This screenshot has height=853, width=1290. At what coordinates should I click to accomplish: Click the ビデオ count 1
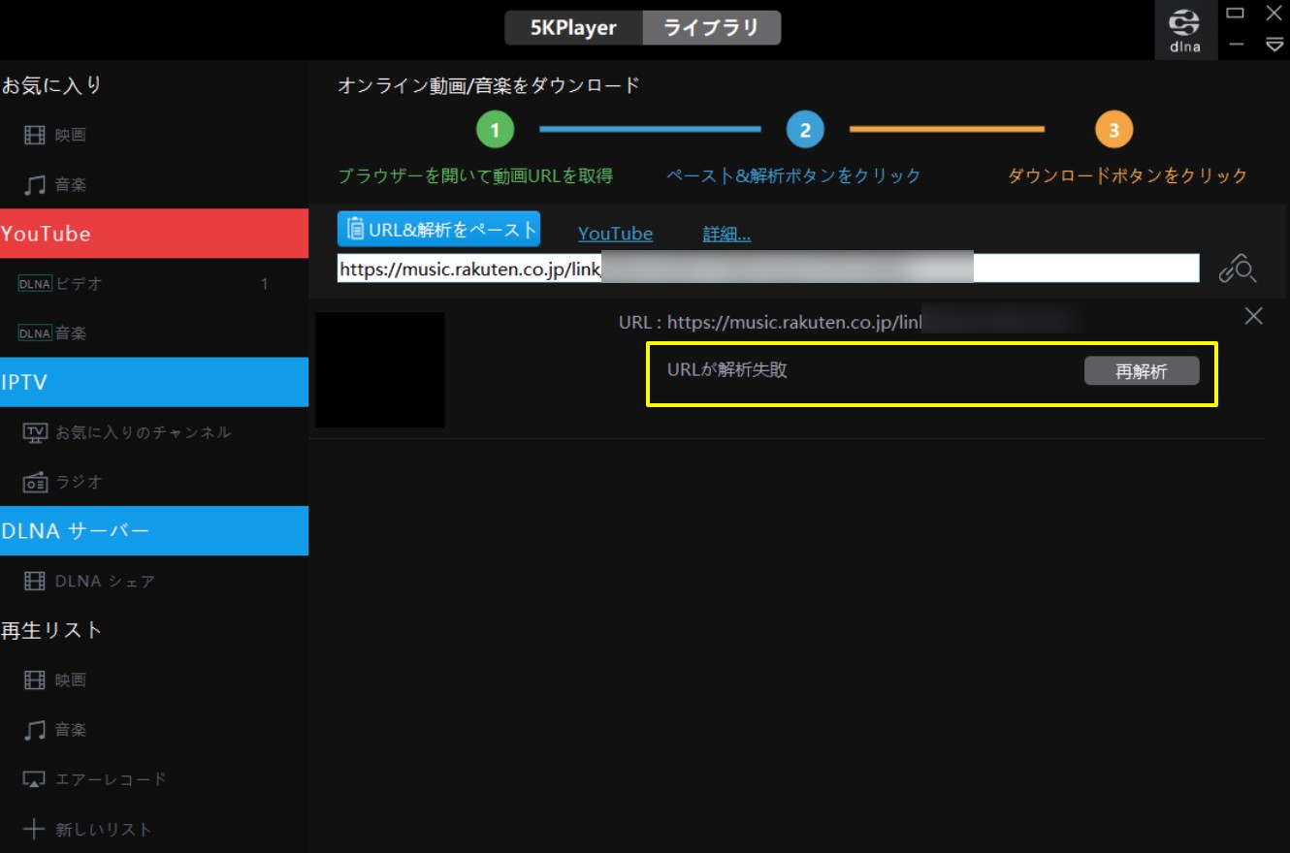(x=265, y=284)
